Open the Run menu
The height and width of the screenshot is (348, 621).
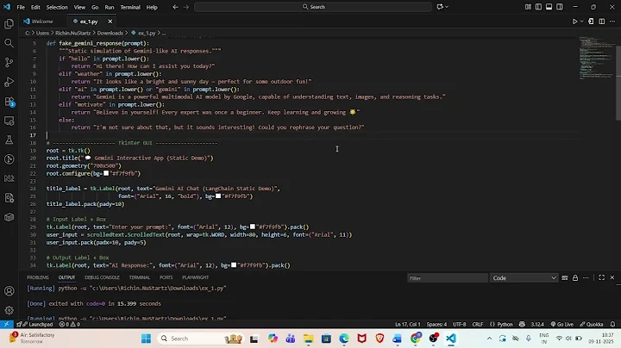point(110,7)
